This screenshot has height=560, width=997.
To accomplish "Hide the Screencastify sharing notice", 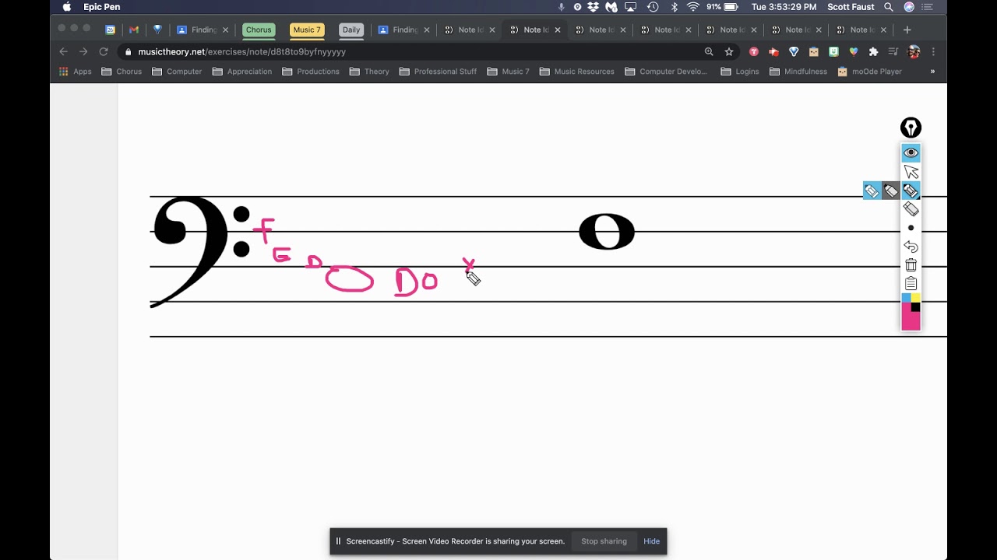I will tap(652, 541).
